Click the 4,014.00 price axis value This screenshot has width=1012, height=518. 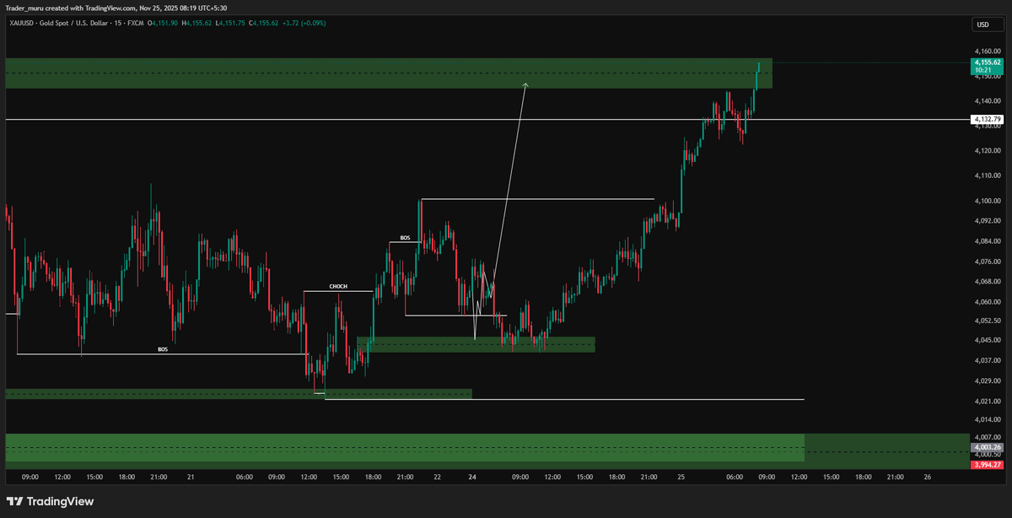pos(987,419)
